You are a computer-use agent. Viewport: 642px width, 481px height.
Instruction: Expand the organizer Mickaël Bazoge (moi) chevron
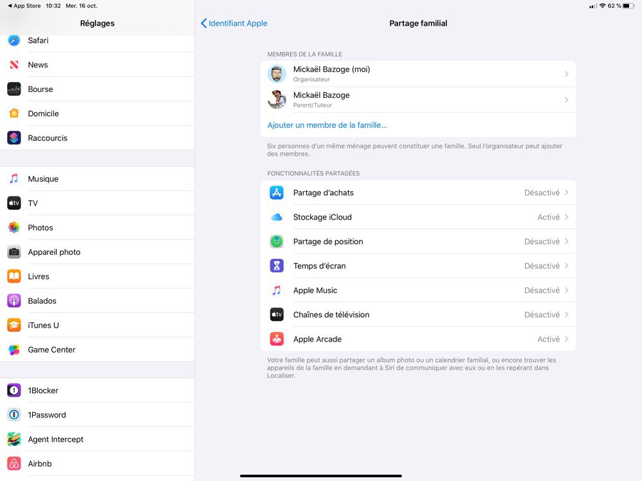pos(567,74)
